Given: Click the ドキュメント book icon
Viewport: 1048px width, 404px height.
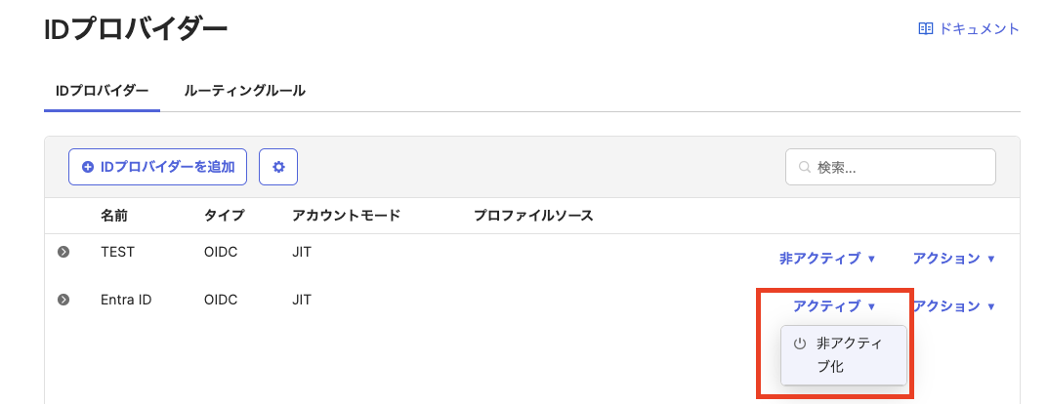Looking at the screenshot, I should click(926, 29).
